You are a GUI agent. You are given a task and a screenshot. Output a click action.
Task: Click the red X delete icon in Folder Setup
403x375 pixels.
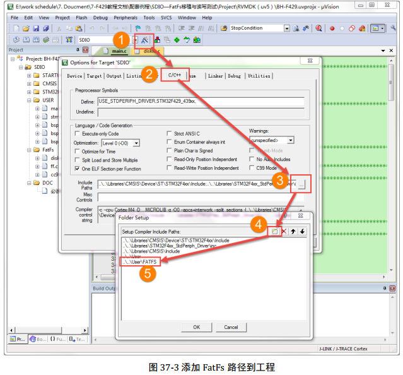[284, 232]
